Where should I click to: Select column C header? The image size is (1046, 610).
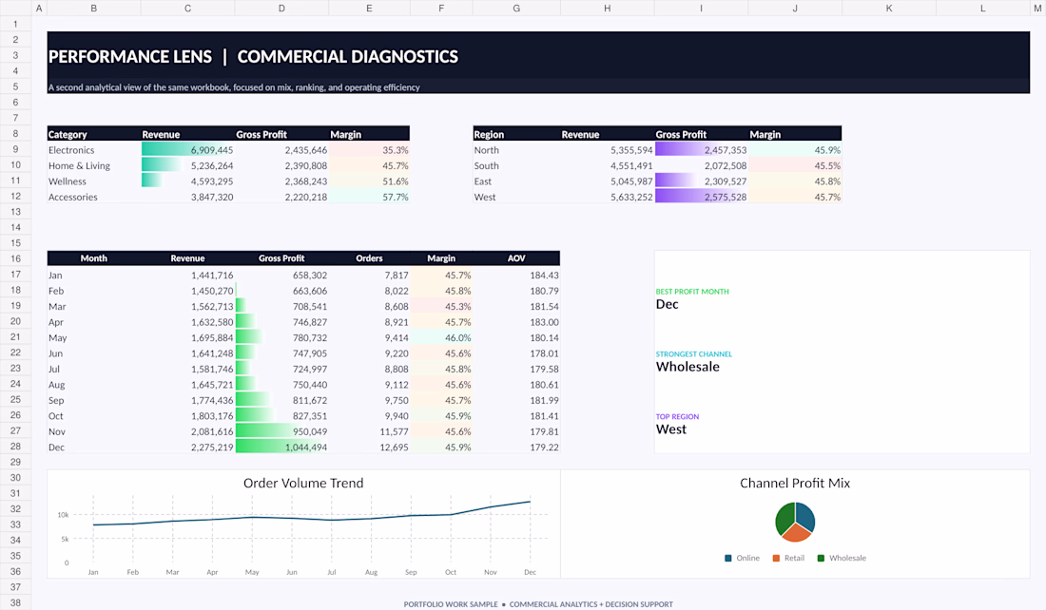coord(187,8)
